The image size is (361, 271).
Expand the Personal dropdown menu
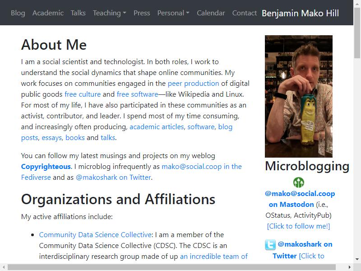pos(173,13)
